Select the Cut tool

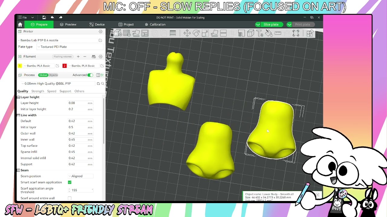tap(223, 33)
